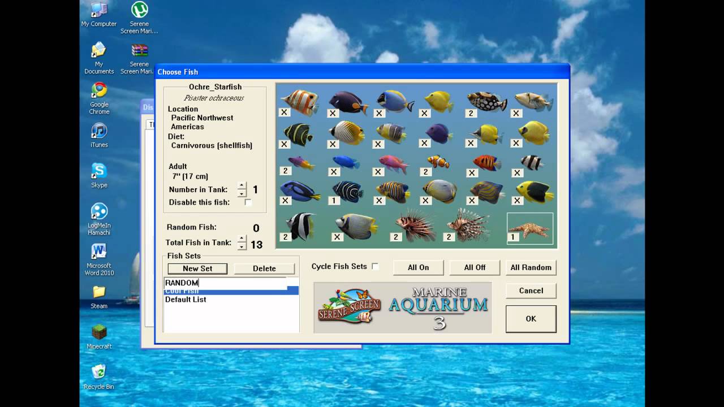Open the My Documents desktop icon
Viewport: 724px width, 407px height.
[99, 58]
